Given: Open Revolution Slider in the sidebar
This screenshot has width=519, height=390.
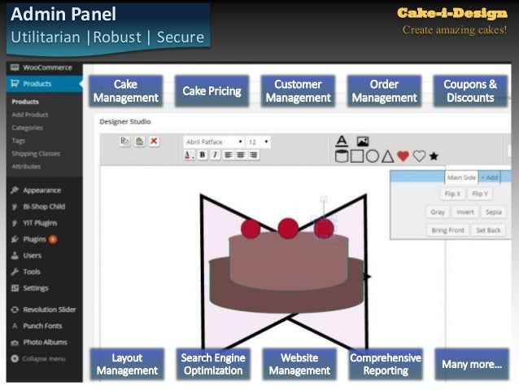Looking at the screenshot, I should pyautogui.click(x=45, y=309).
